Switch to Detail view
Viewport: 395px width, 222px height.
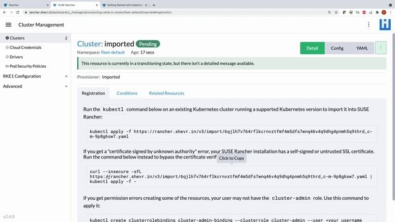(x=312, y=48)
